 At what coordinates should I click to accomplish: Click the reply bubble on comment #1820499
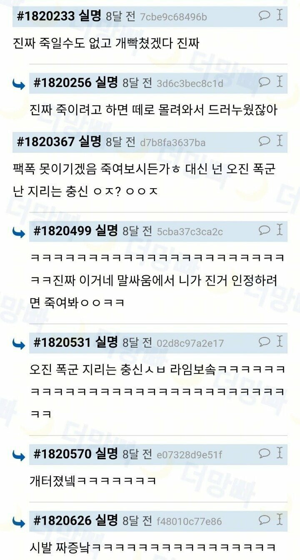(264, 230)
